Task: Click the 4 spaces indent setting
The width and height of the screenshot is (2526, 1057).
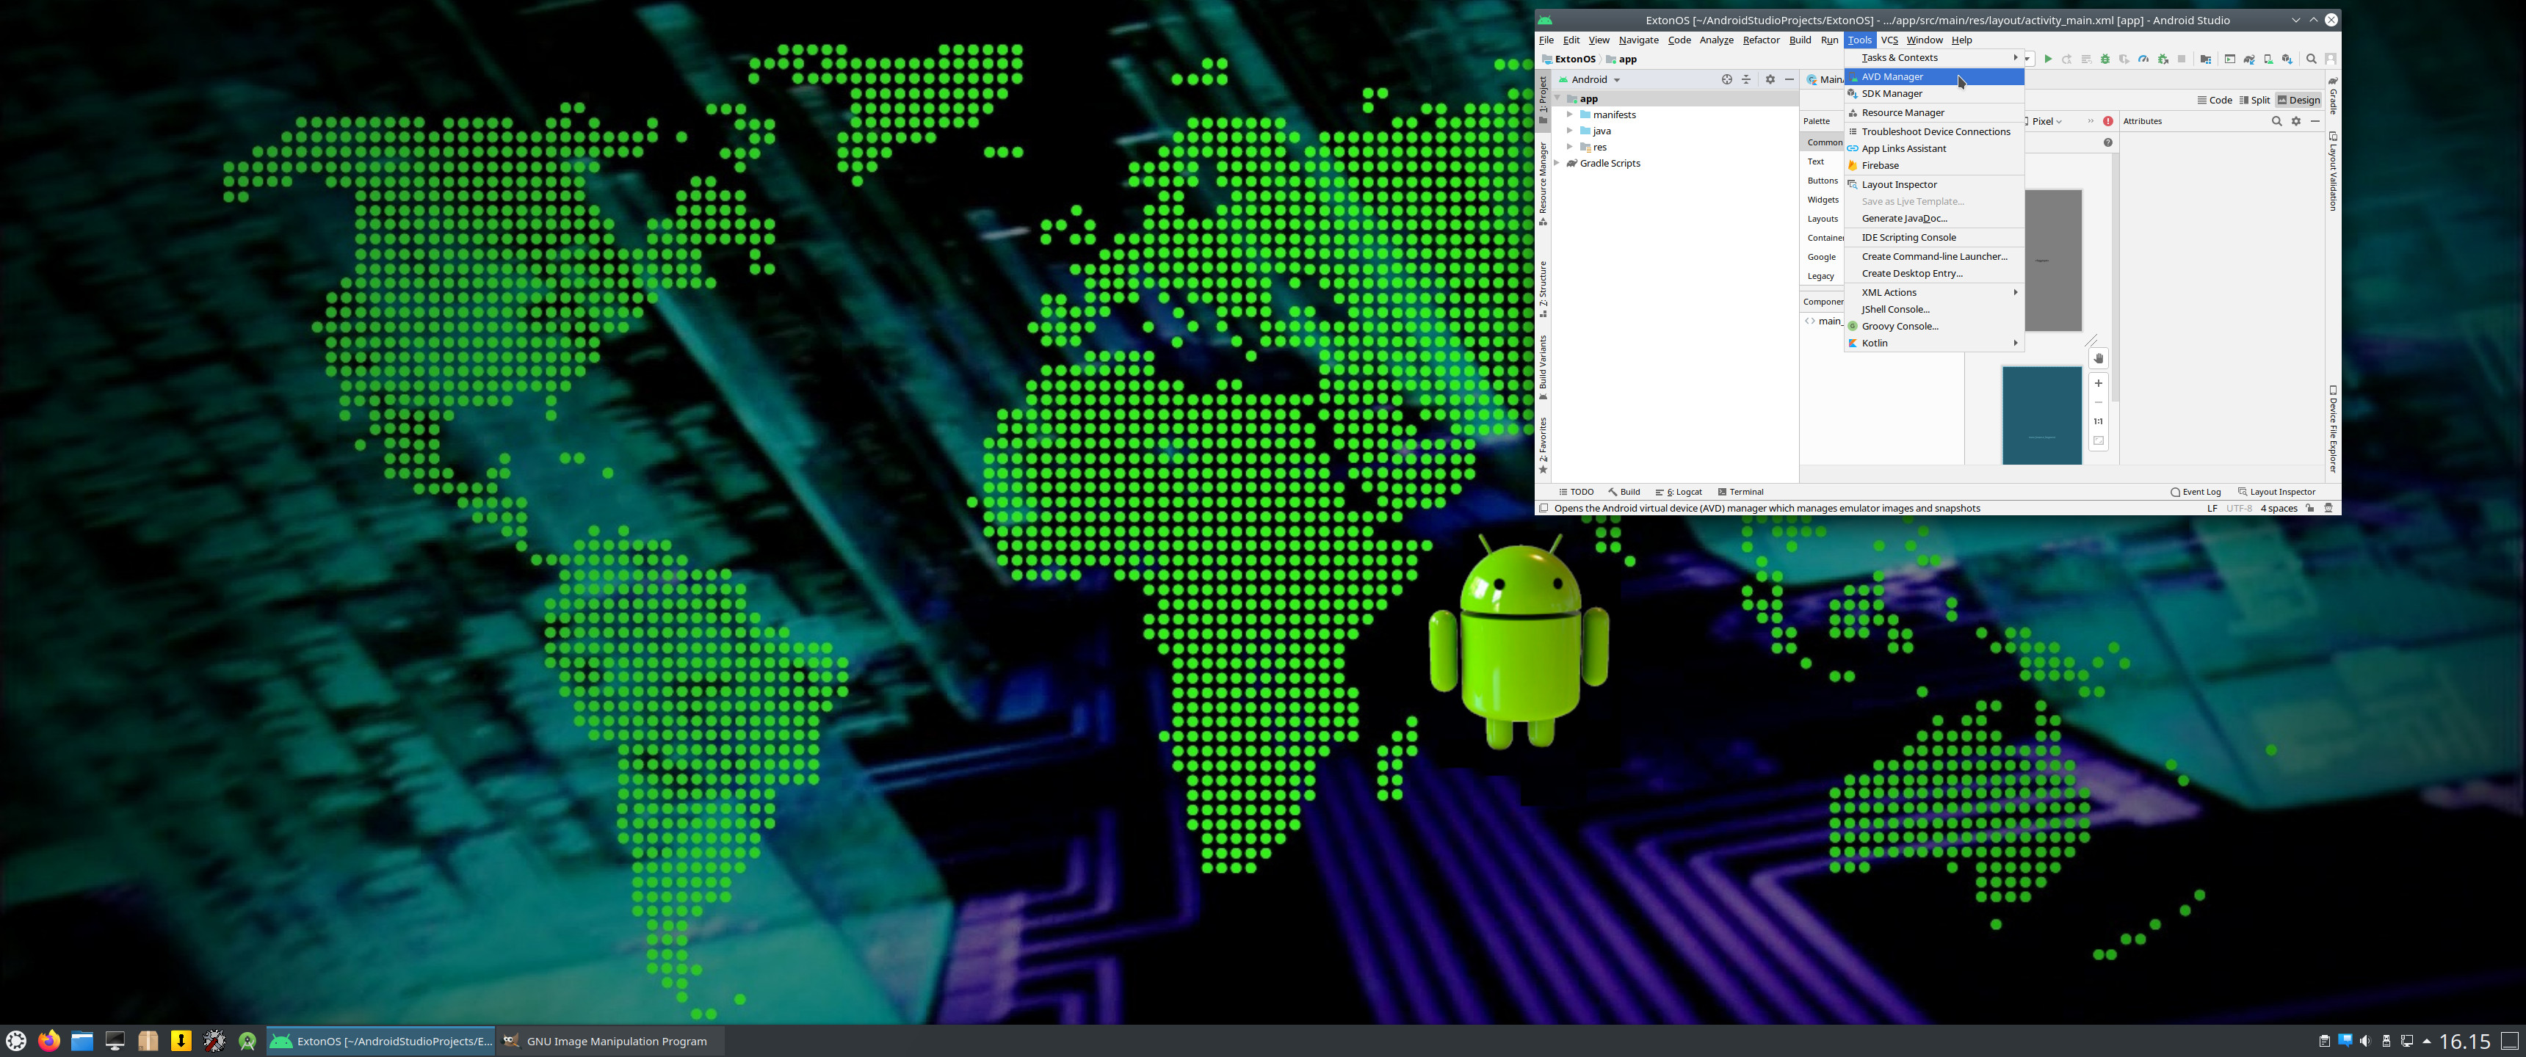Action: 2279,509
